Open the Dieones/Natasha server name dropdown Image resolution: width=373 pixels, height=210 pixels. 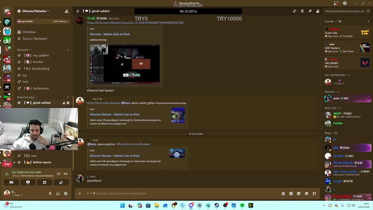click(36, 11)
